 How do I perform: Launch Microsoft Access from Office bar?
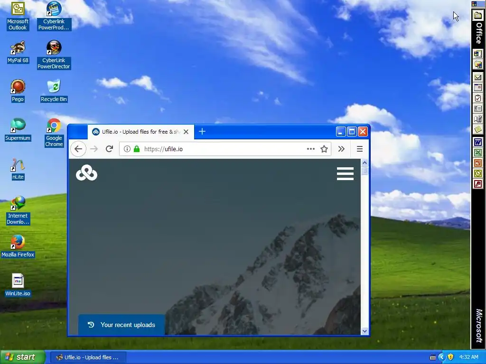tap(478, 184)
